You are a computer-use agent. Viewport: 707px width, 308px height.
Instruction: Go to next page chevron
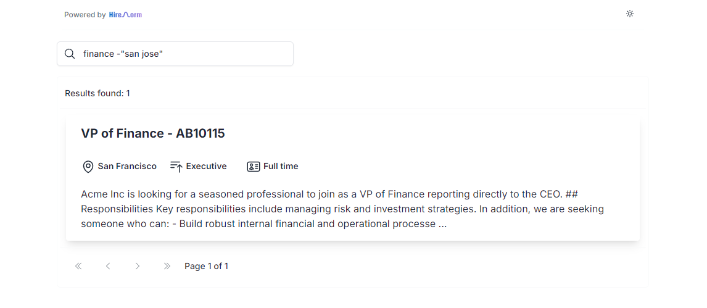click(x=138, y=266)
